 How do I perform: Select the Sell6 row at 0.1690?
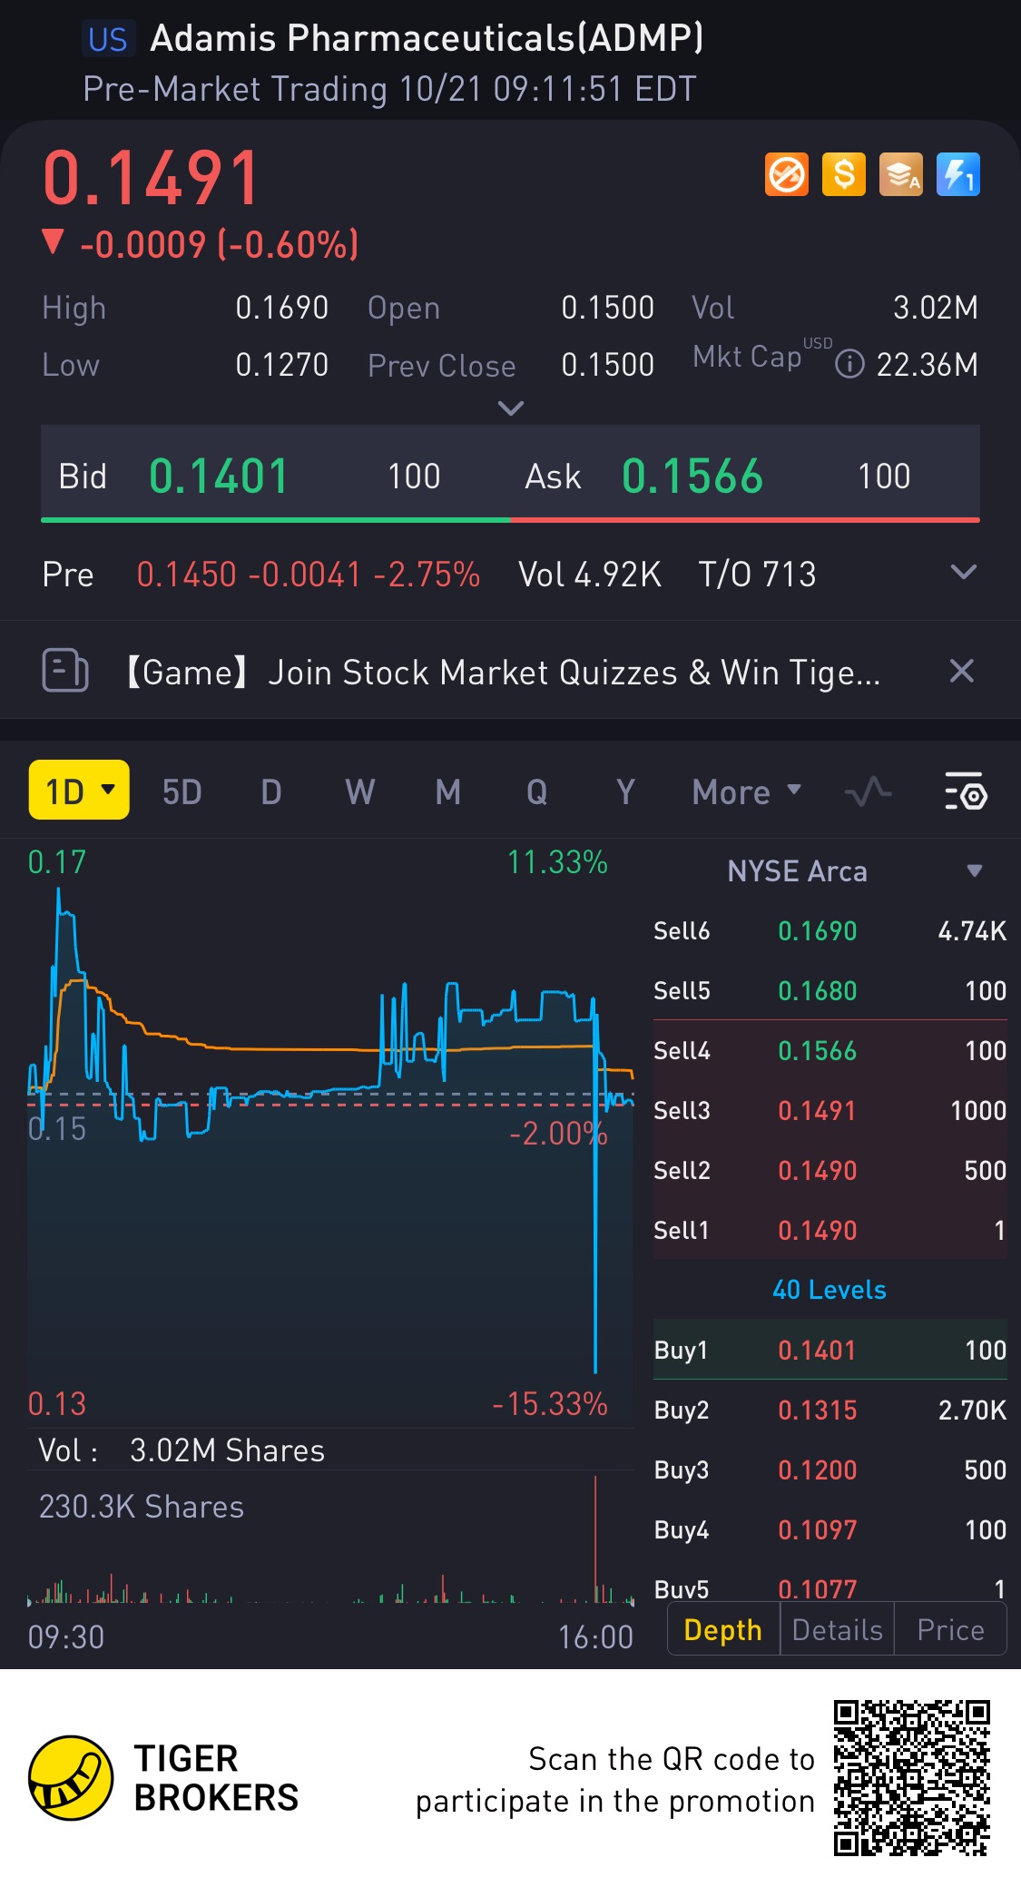coord(830,930)
